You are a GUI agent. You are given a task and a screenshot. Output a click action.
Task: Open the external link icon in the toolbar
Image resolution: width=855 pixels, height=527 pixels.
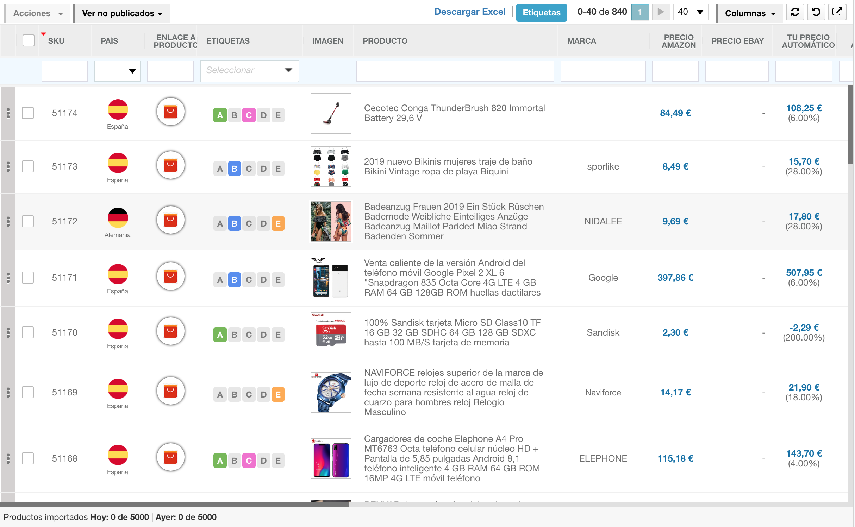click(x=837, y=12)
